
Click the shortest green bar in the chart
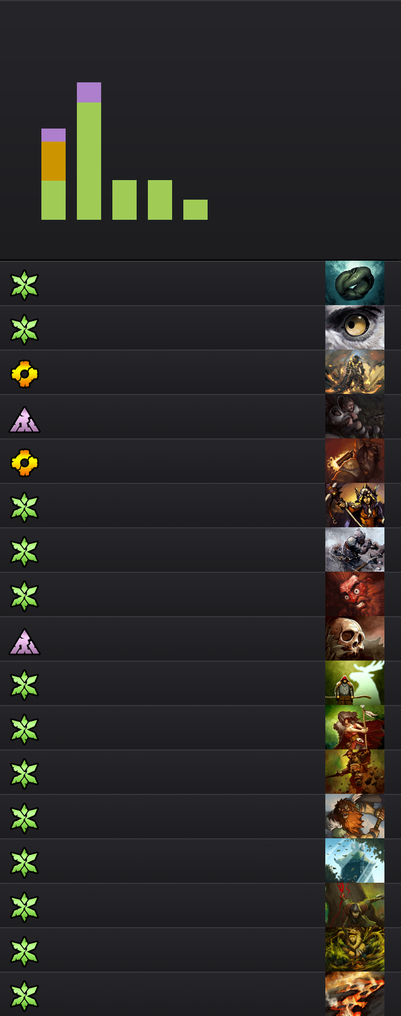pyautogui.click(x=195, y=210)
